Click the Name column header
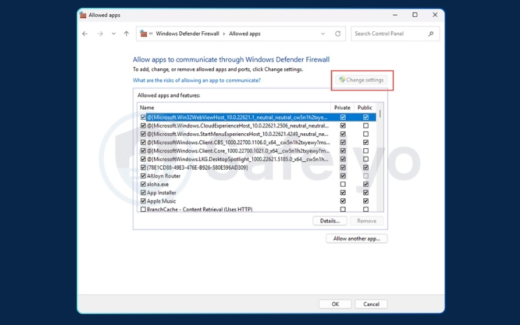 point(234,107)
